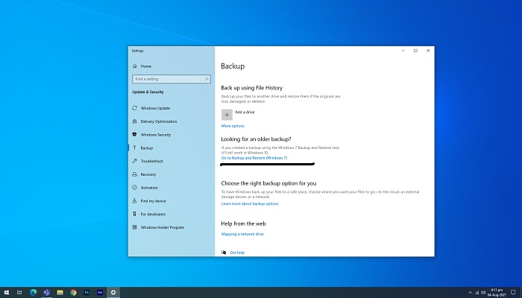Open the Delivery Optimization page

coord(155,121)
